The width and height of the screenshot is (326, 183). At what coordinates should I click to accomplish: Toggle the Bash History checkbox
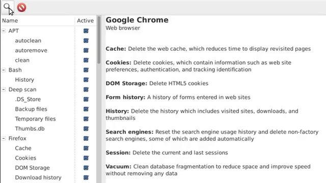pos(86,80)
